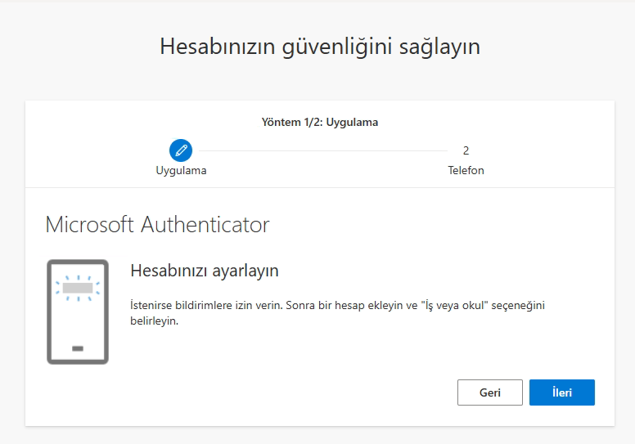The height and width of the screenshot is (444, 635).
Task: Click the Microsoft Authenticator title
Action: [158, 224]
